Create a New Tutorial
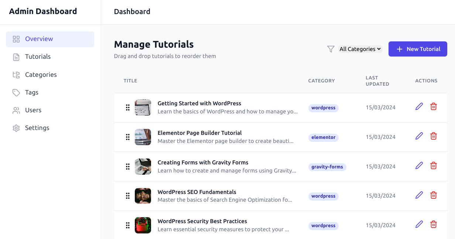The image size is (455, 239). tap(418, 49)
